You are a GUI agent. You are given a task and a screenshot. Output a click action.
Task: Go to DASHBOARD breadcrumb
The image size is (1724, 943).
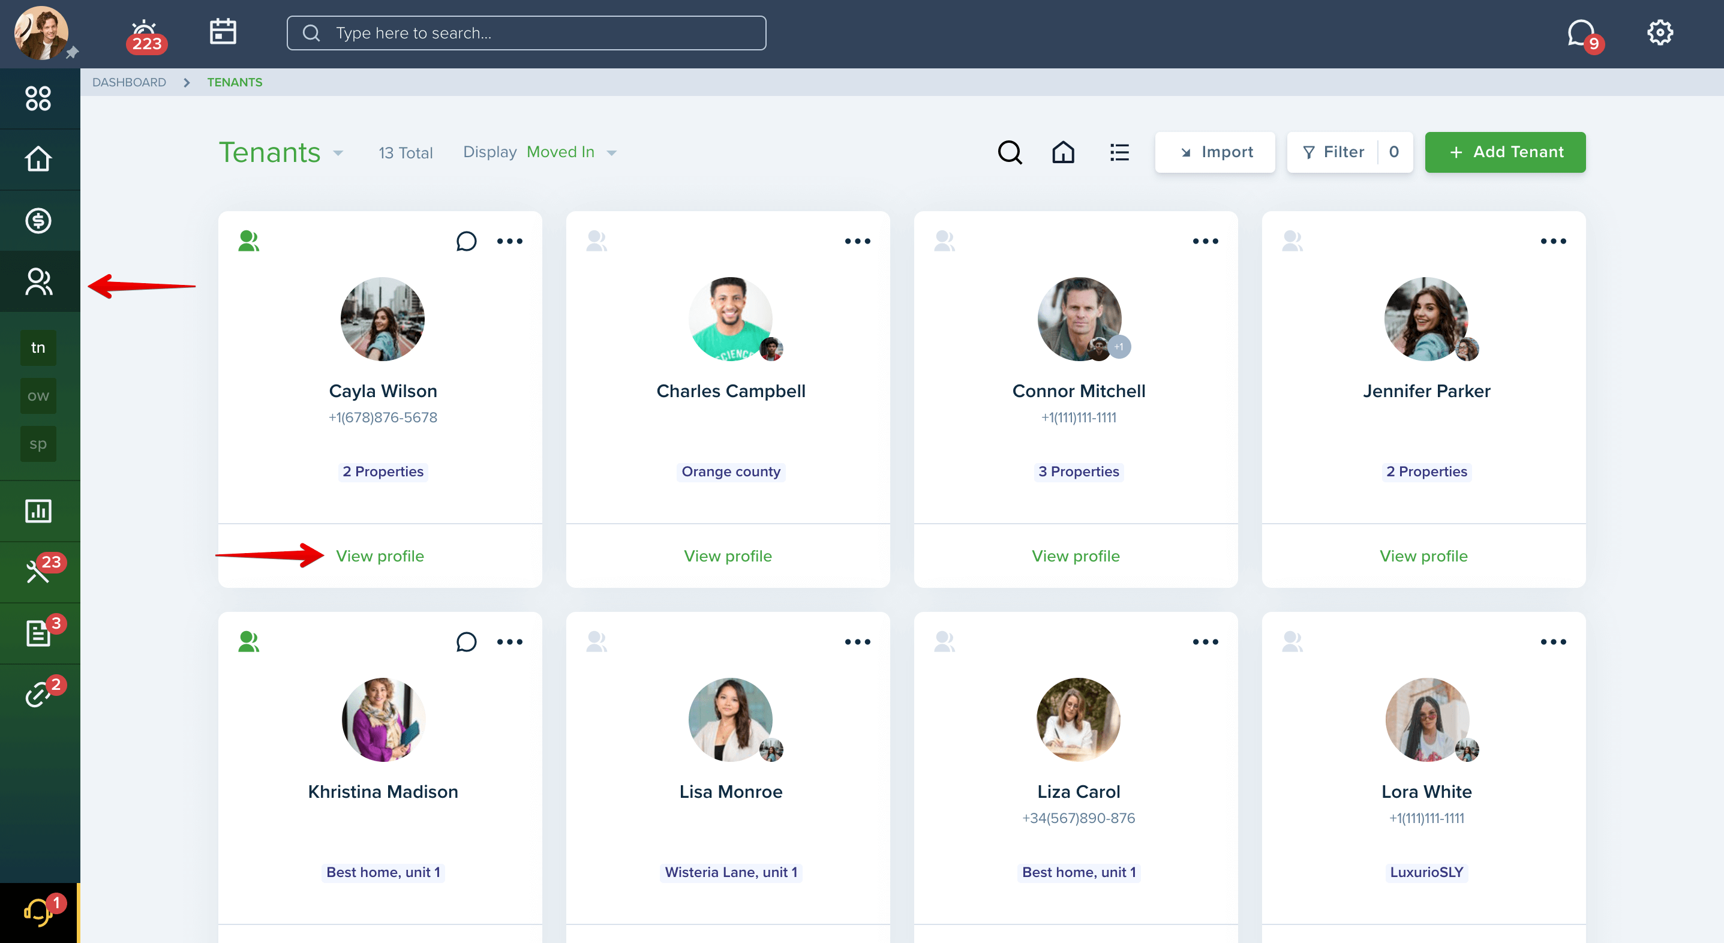click(x=129, y=82)
